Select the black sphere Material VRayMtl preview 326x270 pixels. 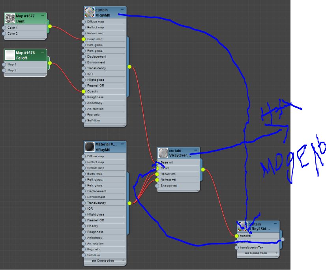pos(90,147)
